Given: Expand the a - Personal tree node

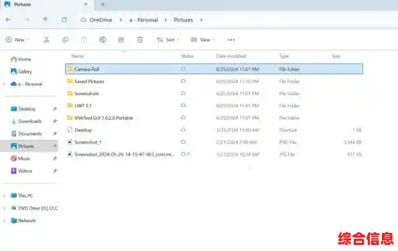Looking at the screenshot, I should (4, 84).
